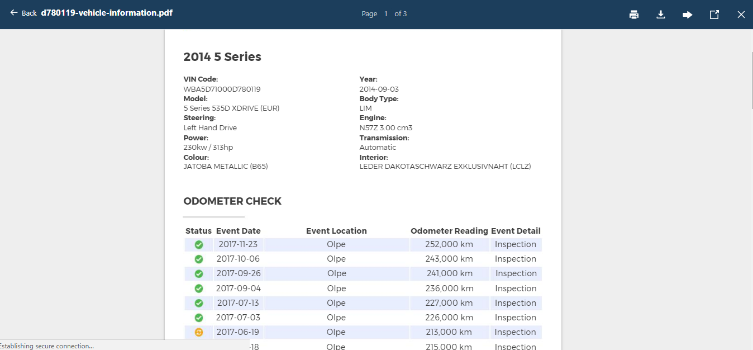Click the Event Detail column header
This screenshot has width=753, height=350.
click(516, 231)
